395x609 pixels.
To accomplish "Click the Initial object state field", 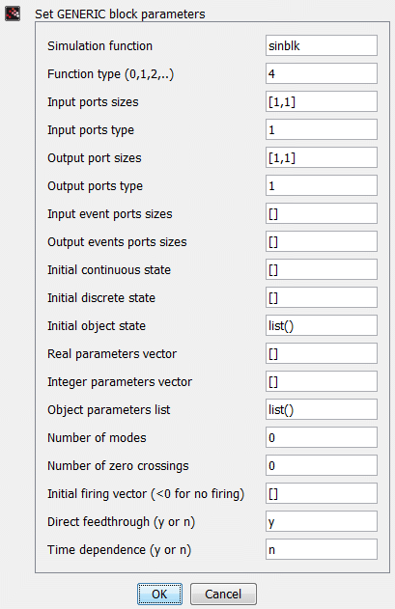I will pyautogui.click(x=322, y=325).
